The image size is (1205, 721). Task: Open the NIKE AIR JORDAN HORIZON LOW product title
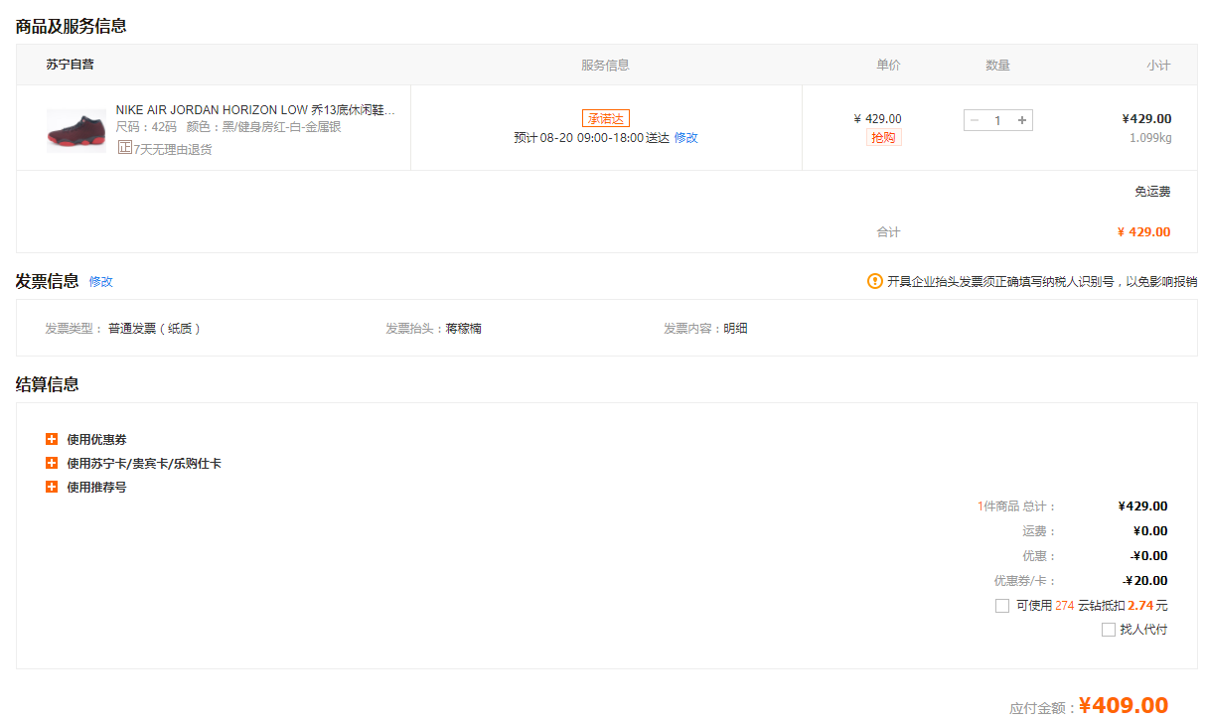255,110
